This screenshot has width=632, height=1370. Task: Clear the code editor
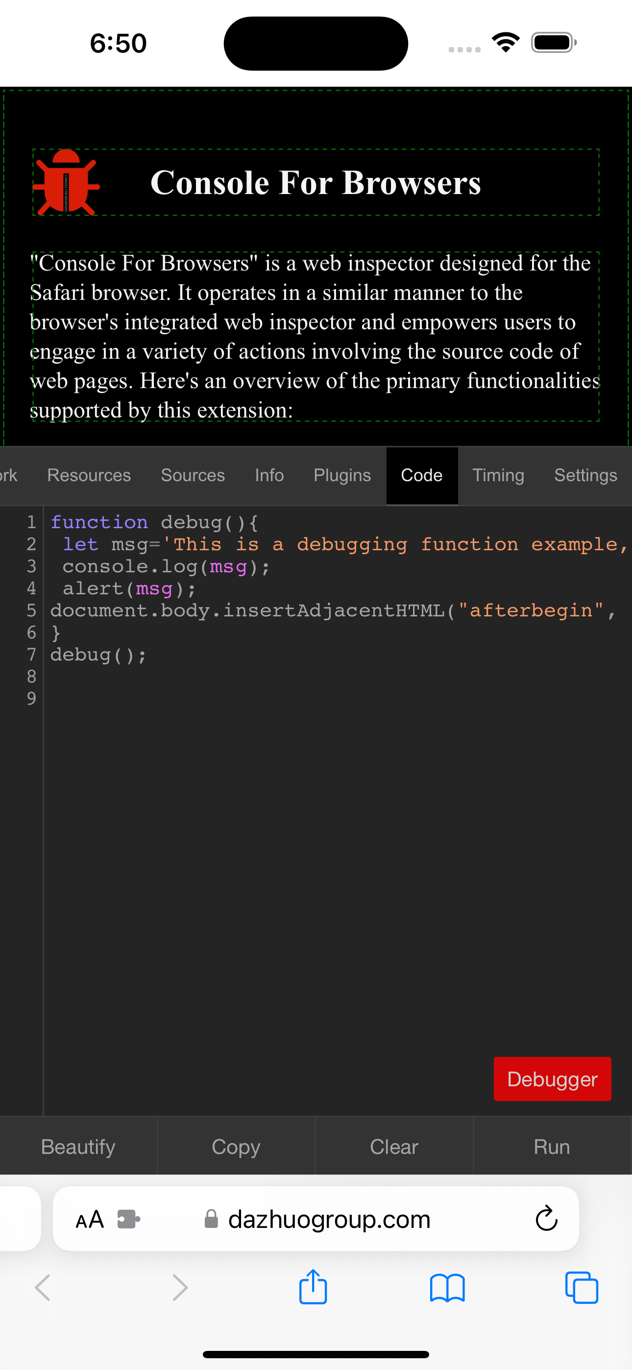click(x=394, y=1147)
